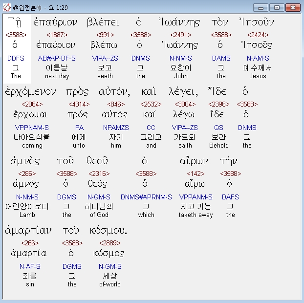Viewport: 304px width, 303px height.
Task: Click the parsing code DAFS
Action: [x=230, y=197]
